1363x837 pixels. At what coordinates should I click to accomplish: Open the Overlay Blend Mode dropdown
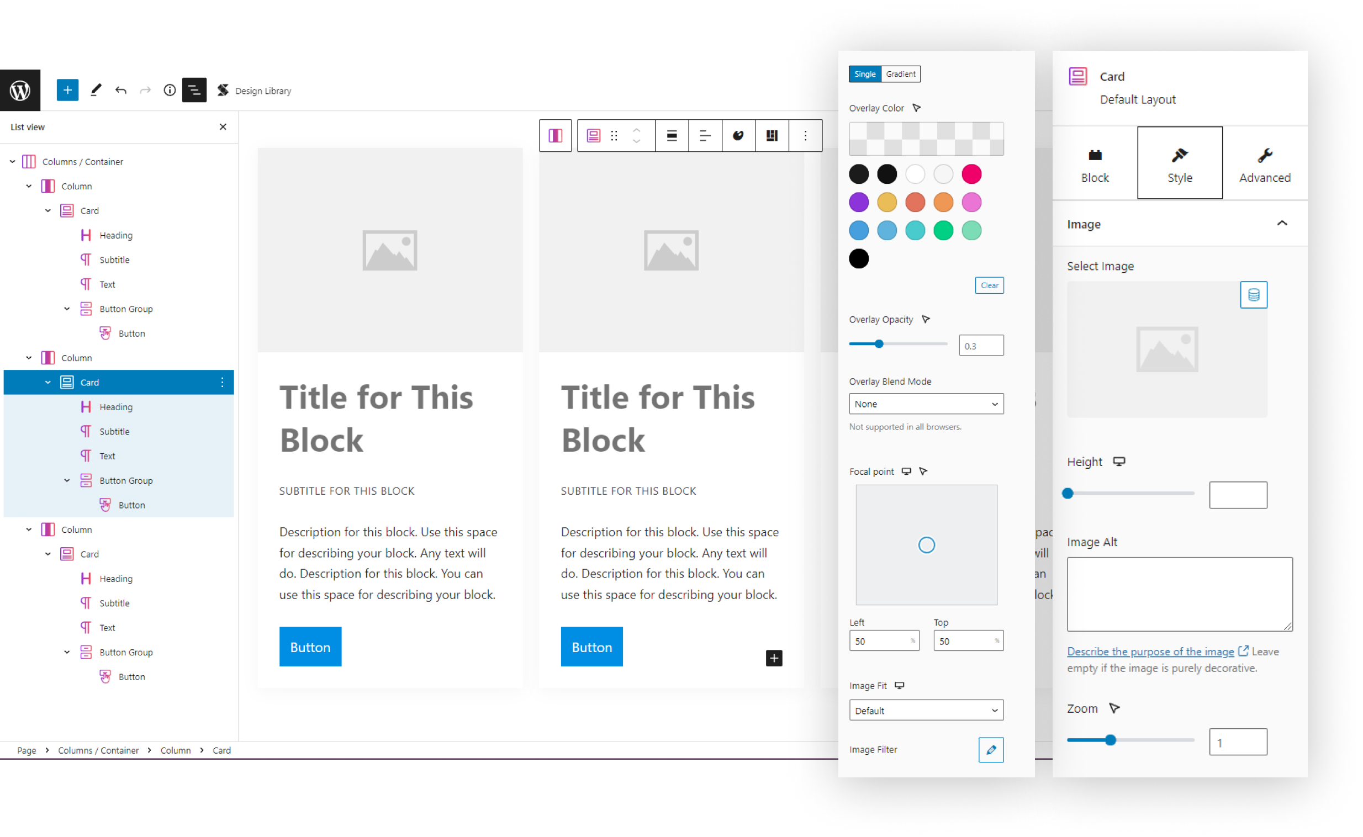pyautogui.click(x=926, y=404)
